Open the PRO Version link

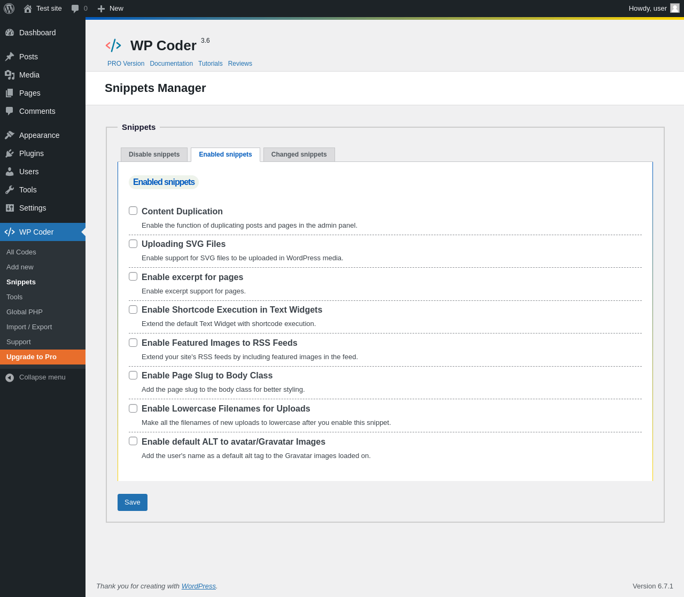point(126,64)
